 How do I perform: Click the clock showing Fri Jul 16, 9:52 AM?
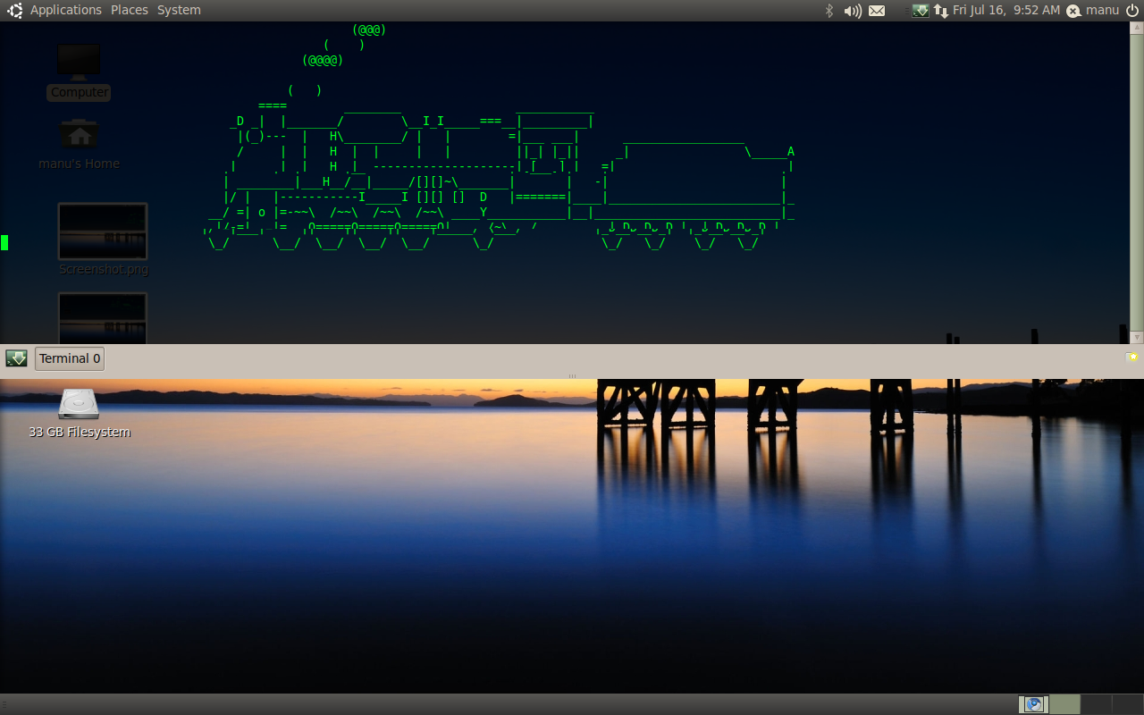point(1006,10)
